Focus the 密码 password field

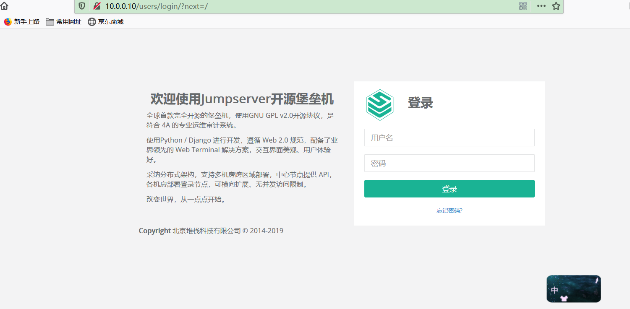(x=449, y=163)
